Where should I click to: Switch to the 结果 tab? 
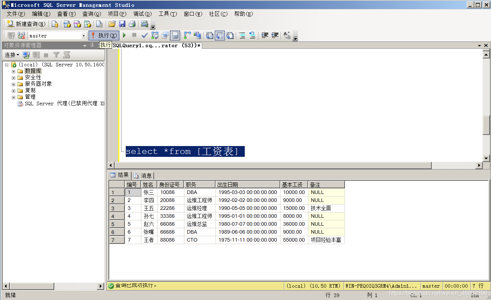(x=120, y=175)
